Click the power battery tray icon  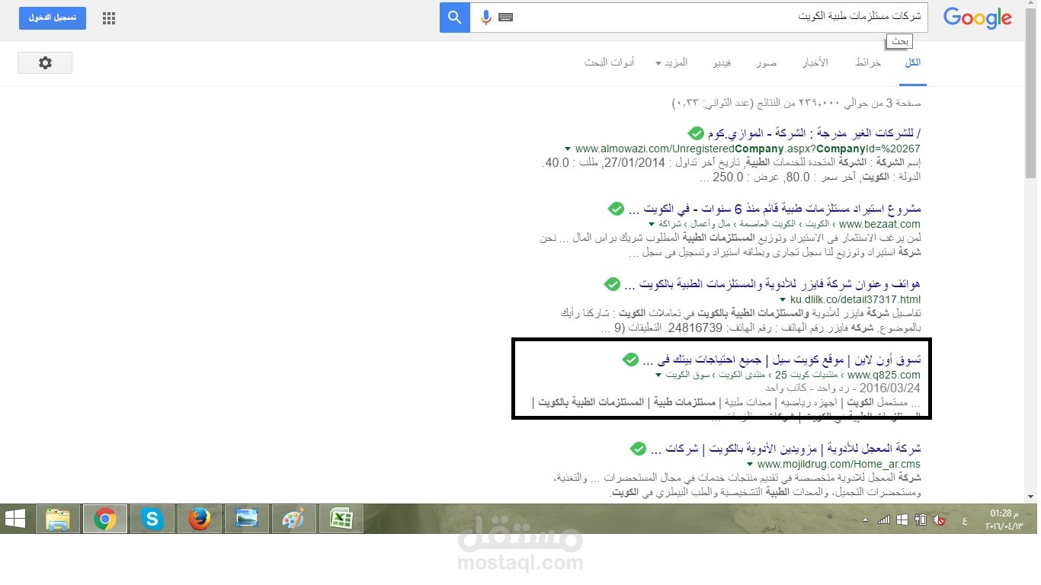pos(921,519)
